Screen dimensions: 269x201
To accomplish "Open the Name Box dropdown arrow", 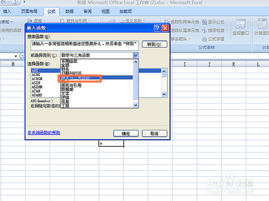I will click(16, 56).
